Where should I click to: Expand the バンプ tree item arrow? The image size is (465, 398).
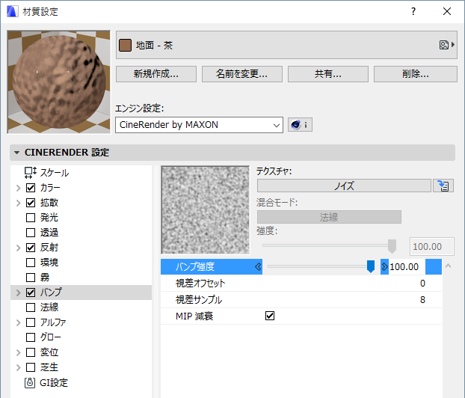click(x=19, y=293)
